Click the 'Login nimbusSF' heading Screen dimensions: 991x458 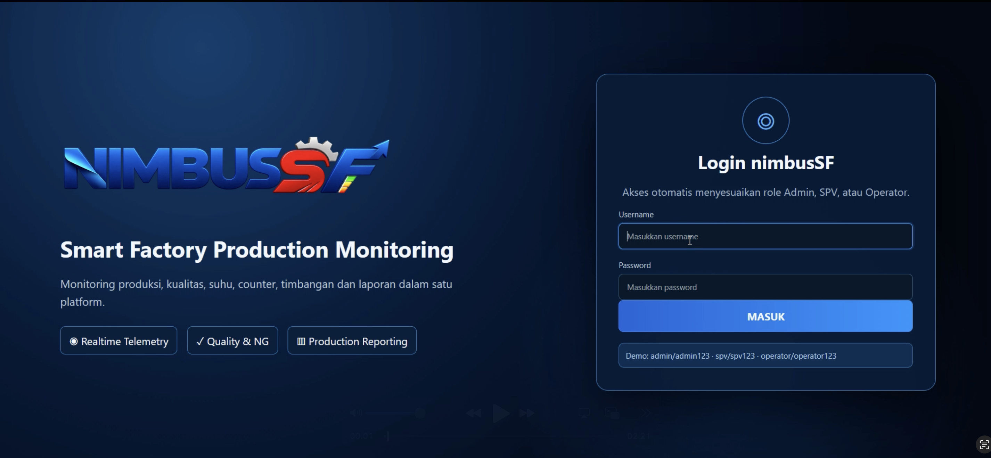coord(765,163)
